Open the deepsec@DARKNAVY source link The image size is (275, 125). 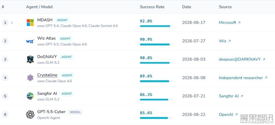(x=242, y=59)
